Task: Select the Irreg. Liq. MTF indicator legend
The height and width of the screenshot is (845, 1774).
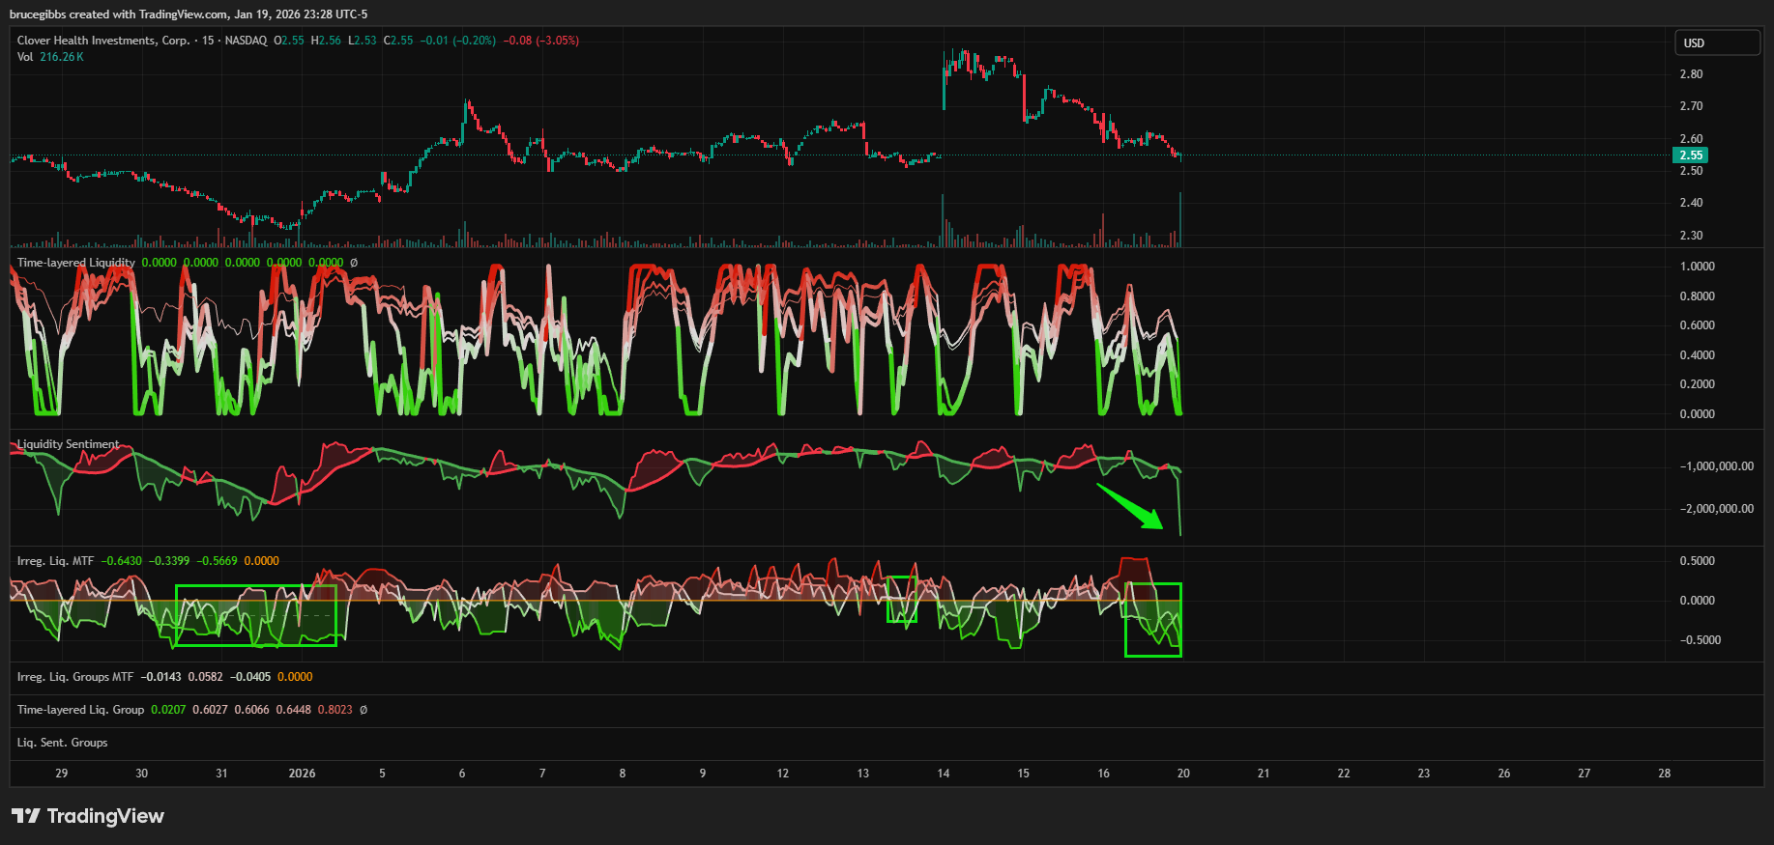Action: (56, 561)
